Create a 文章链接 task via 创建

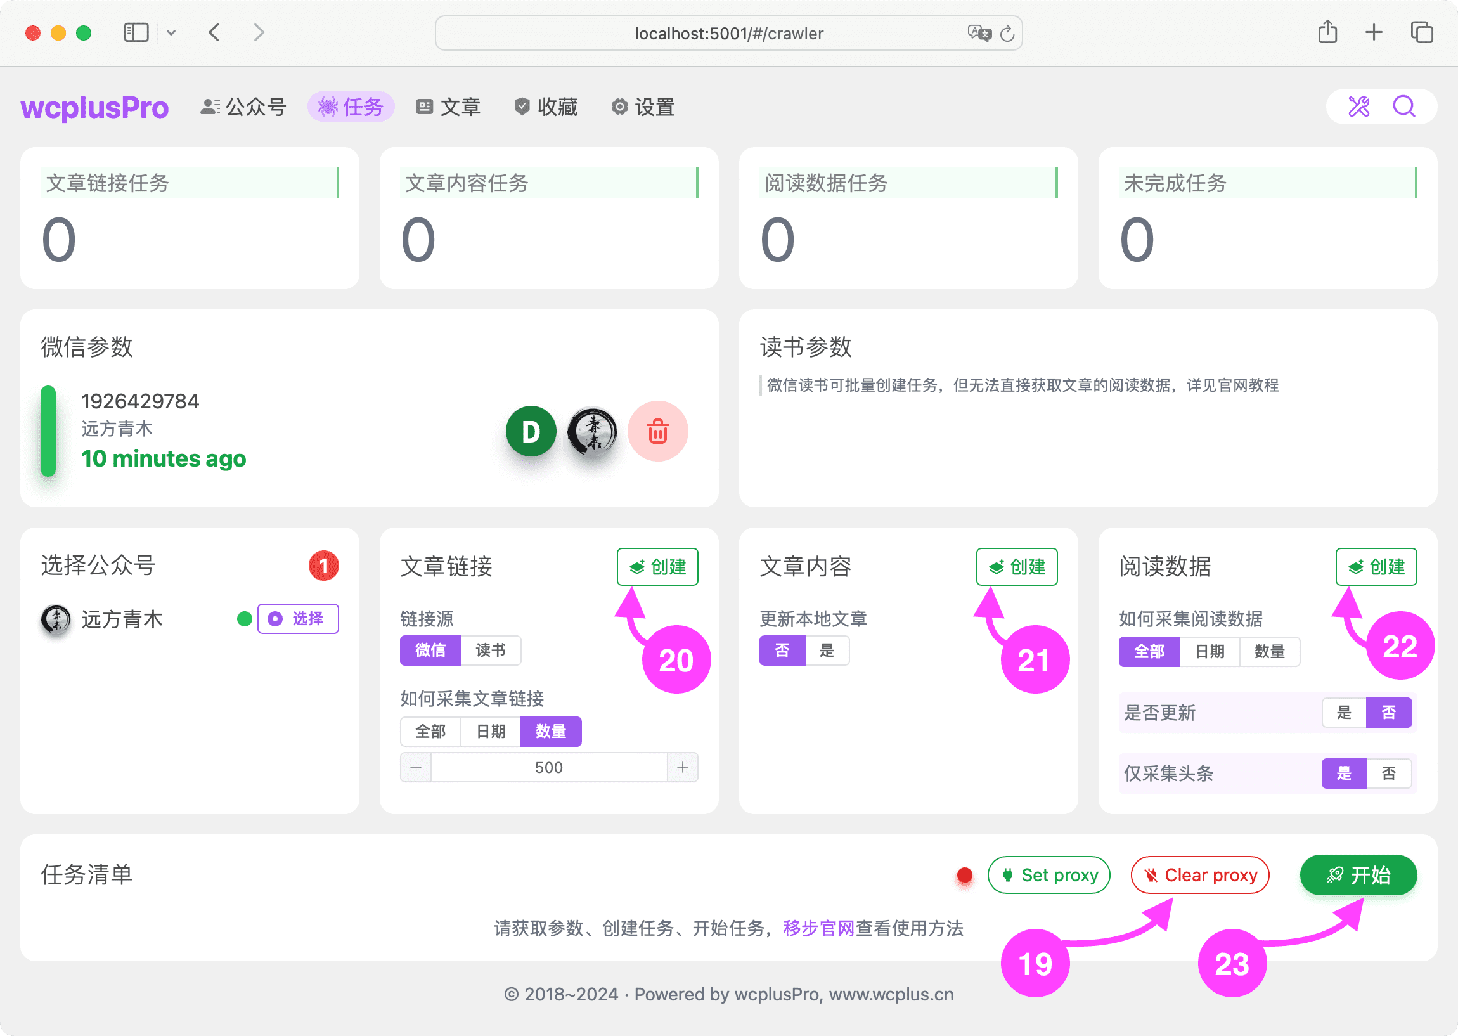(x=657, y=566)
